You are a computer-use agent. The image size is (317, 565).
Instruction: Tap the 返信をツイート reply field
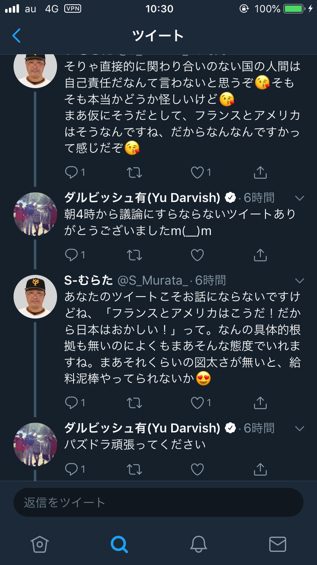[x=158, y=502]
